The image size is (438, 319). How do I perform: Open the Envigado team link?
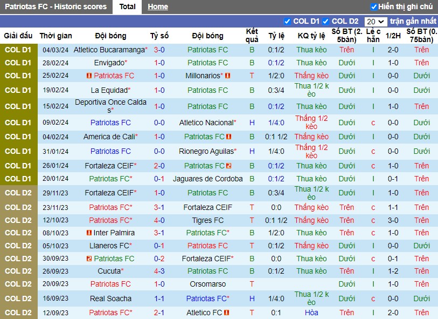click(109, 63)
